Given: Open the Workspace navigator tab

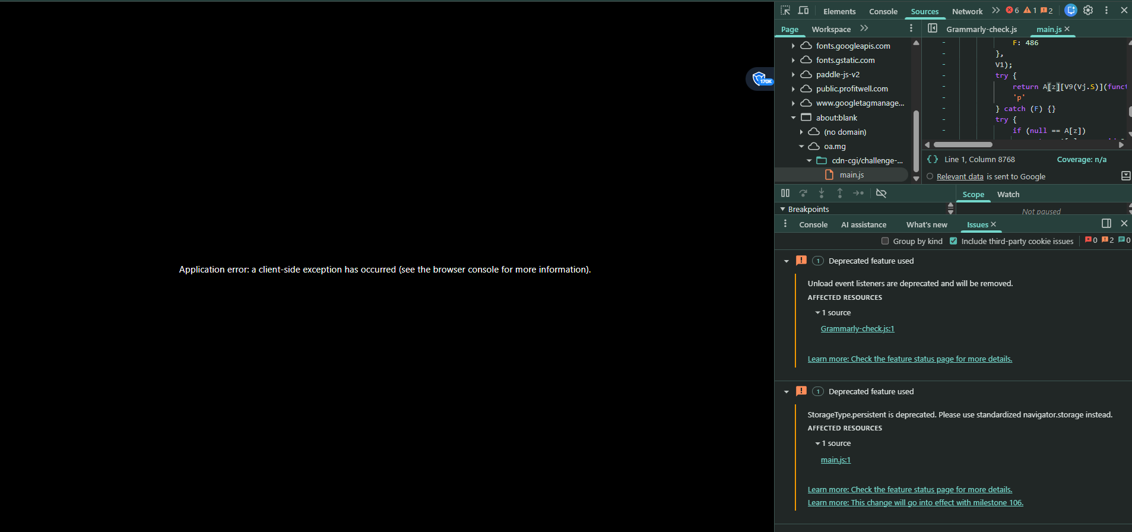Looking at the screenshot, I should tap(831, 29).
